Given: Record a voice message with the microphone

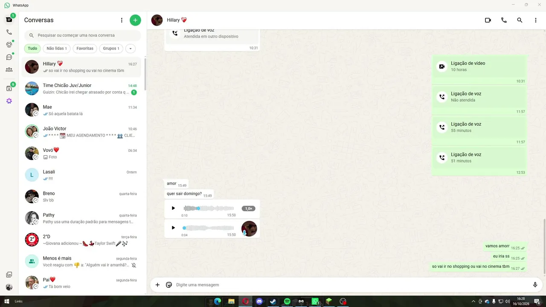Looking at the screenshot, I should [535, 285].
